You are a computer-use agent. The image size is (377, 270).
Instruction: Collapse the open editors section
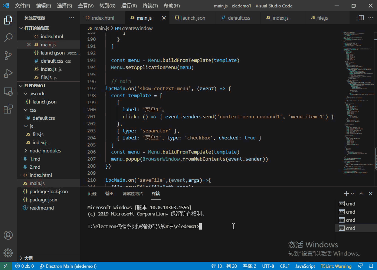coord(21,28)
